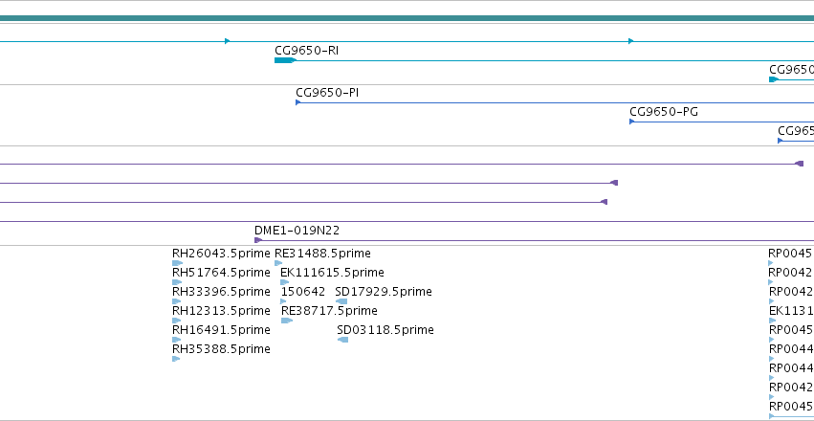Select the SD17929.5prime reverse EST glyph
This screenshot has height=421, width=814.
click(x=341, y=301)
